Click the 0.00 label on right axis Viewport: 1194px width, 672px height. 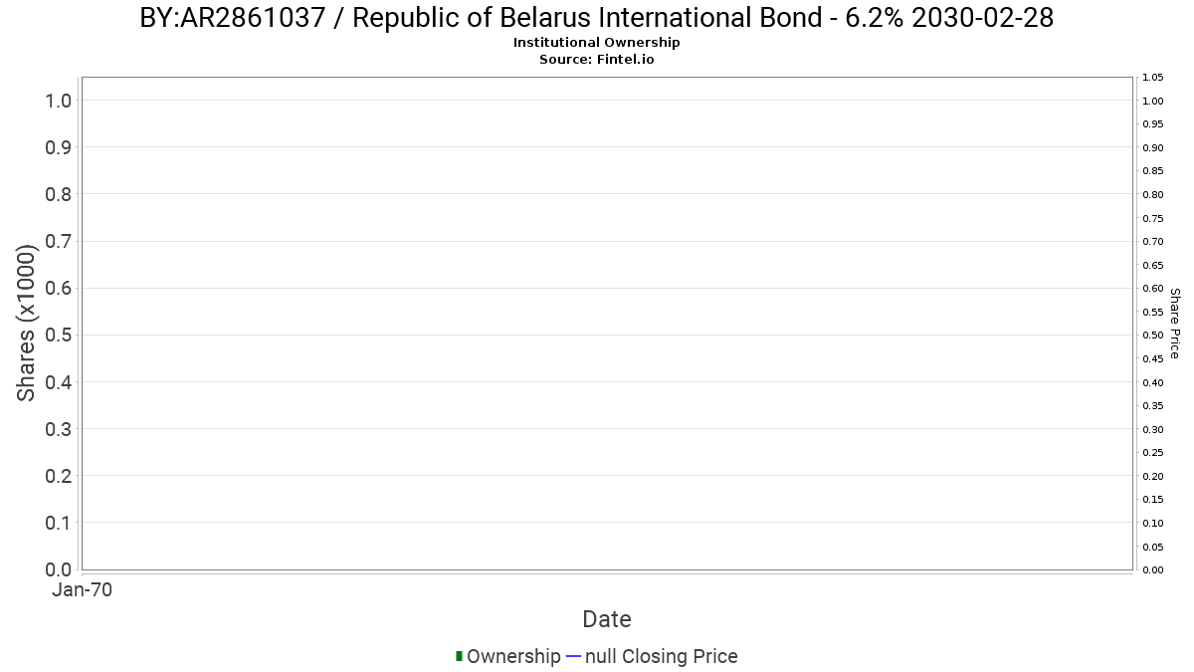coord(1153,569)
